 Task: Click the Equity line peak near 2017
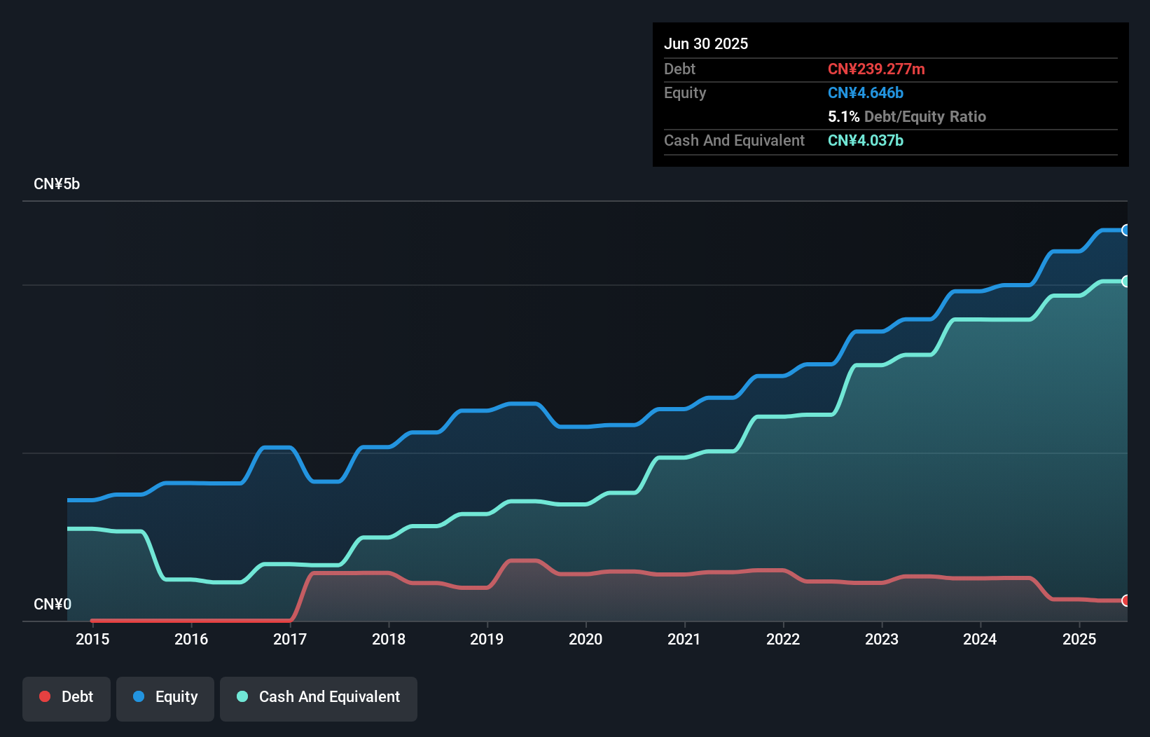tap(278, 447)
